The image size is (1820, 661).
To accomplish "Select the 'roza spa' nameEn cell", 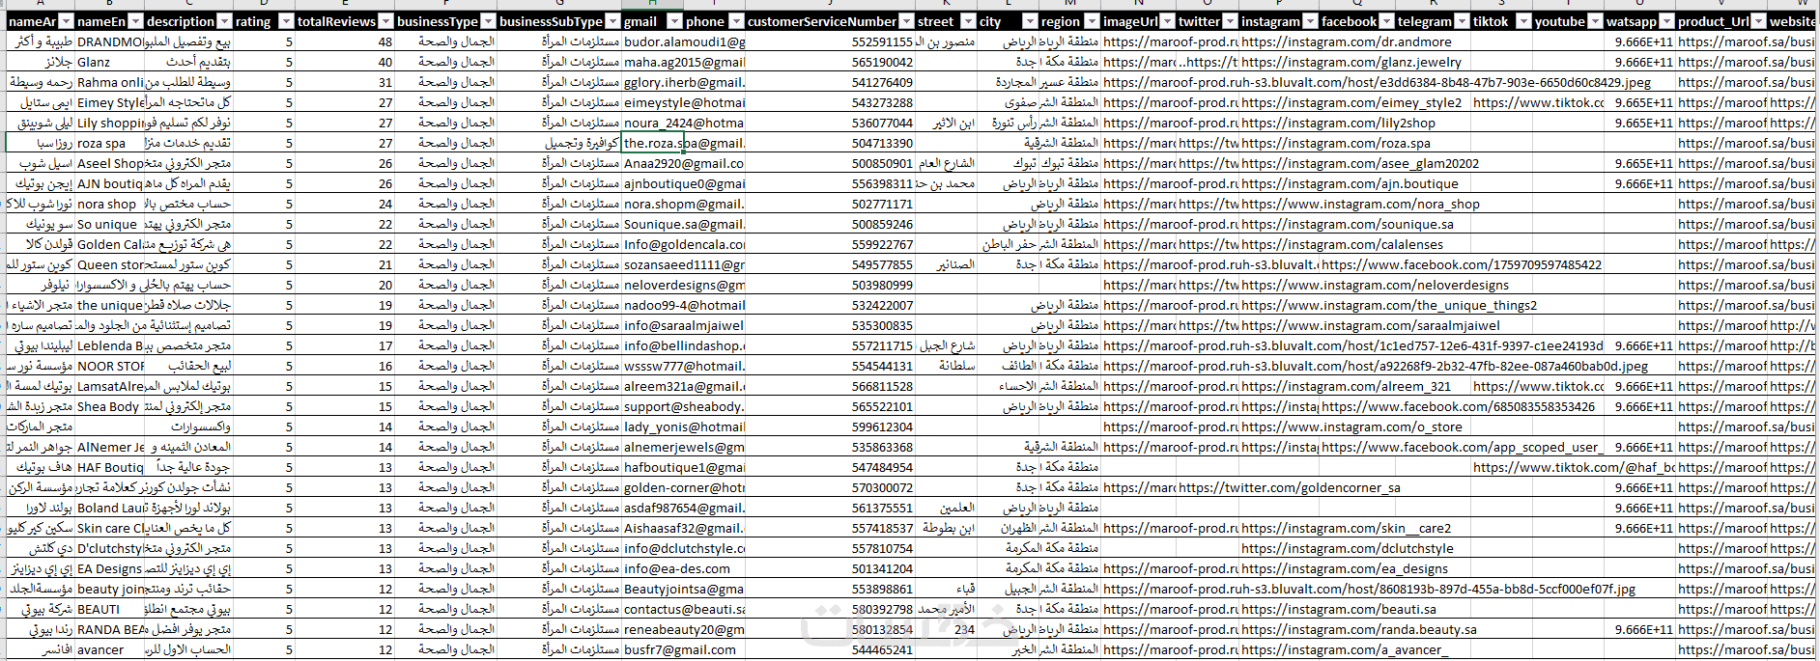I will 109,143.
